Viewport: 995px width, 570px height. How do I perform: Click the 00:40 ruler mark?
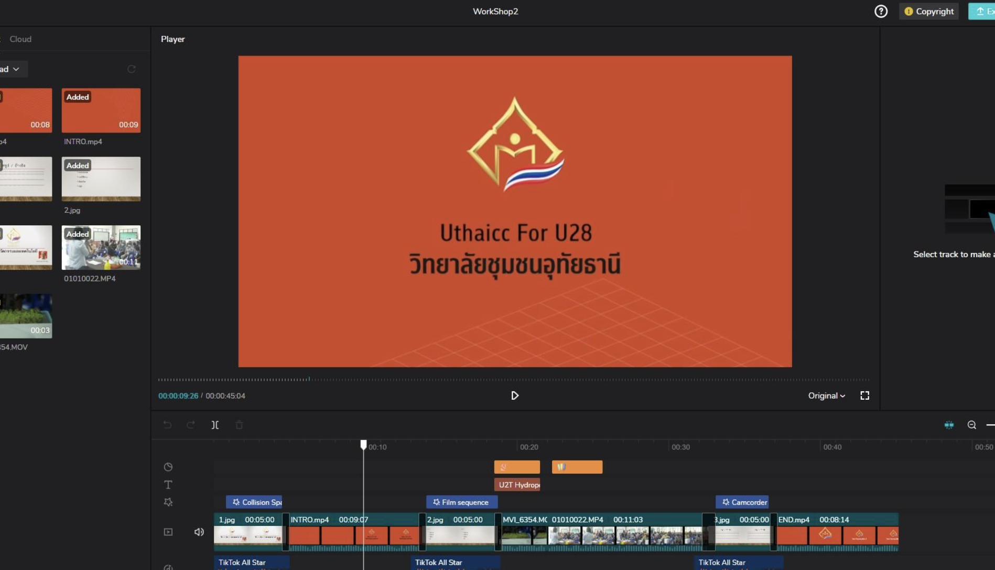click(x=832, y=447)
